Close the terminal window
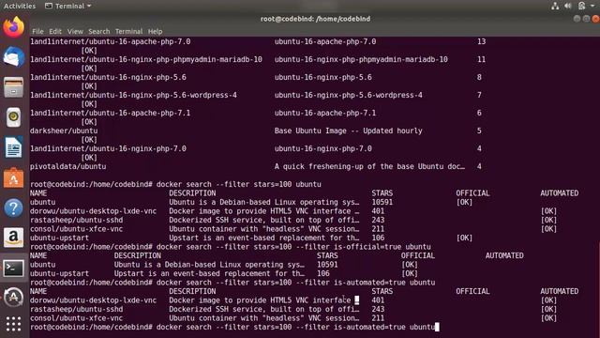The width and height of the screenshot is (600, 338). coord(596,19)
